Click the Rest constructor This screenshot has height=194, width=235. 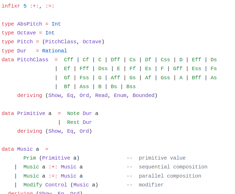coord(73,122)
